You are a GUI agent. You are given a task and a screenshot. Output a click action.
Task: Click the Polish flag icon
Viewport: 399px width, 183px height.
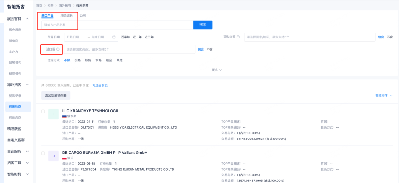tap(64, 158)
